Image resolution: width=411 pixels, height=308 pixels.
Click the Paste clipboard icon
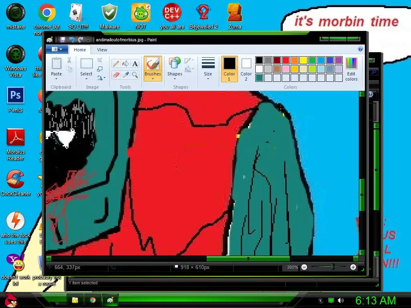pyautogui.click(x=56, y=64)
